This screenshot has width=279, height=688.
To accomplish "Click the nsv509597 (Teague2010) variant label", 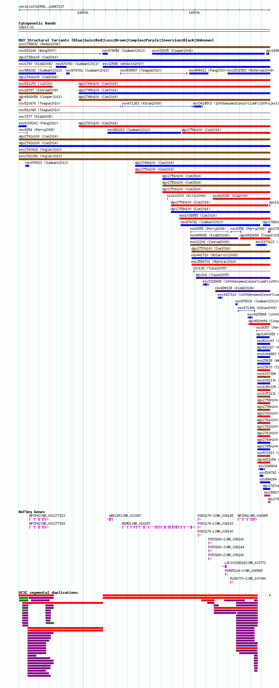I will tap(141, 70).
